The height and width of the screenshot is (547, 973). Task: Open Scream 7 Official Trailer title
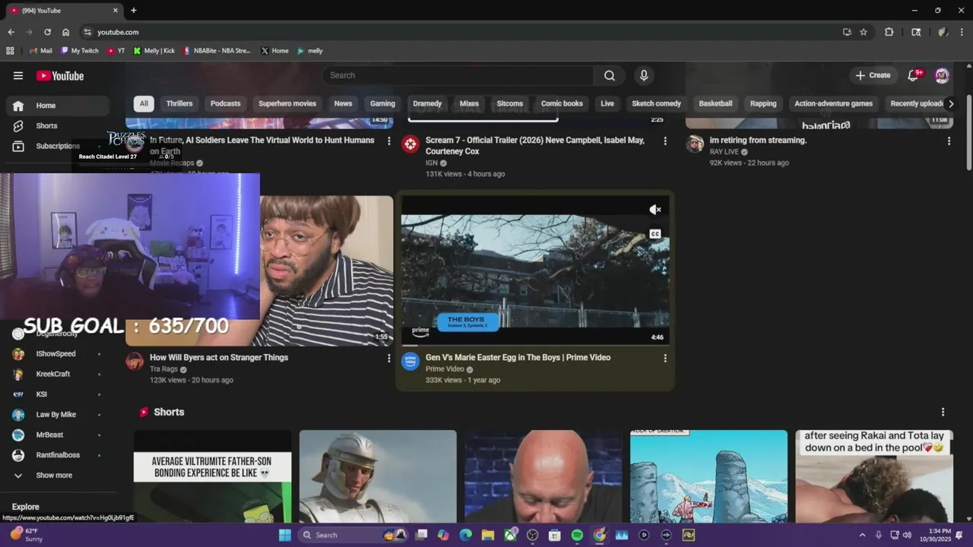click(535, 146)
